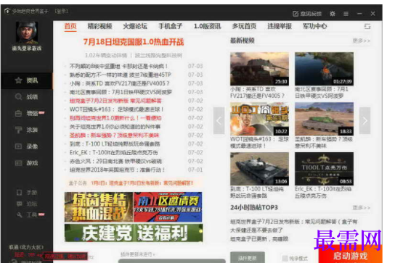The image size is (395, 263).
Task: Click 请先登录游戏 under the avatar
Action: point(27,49)
